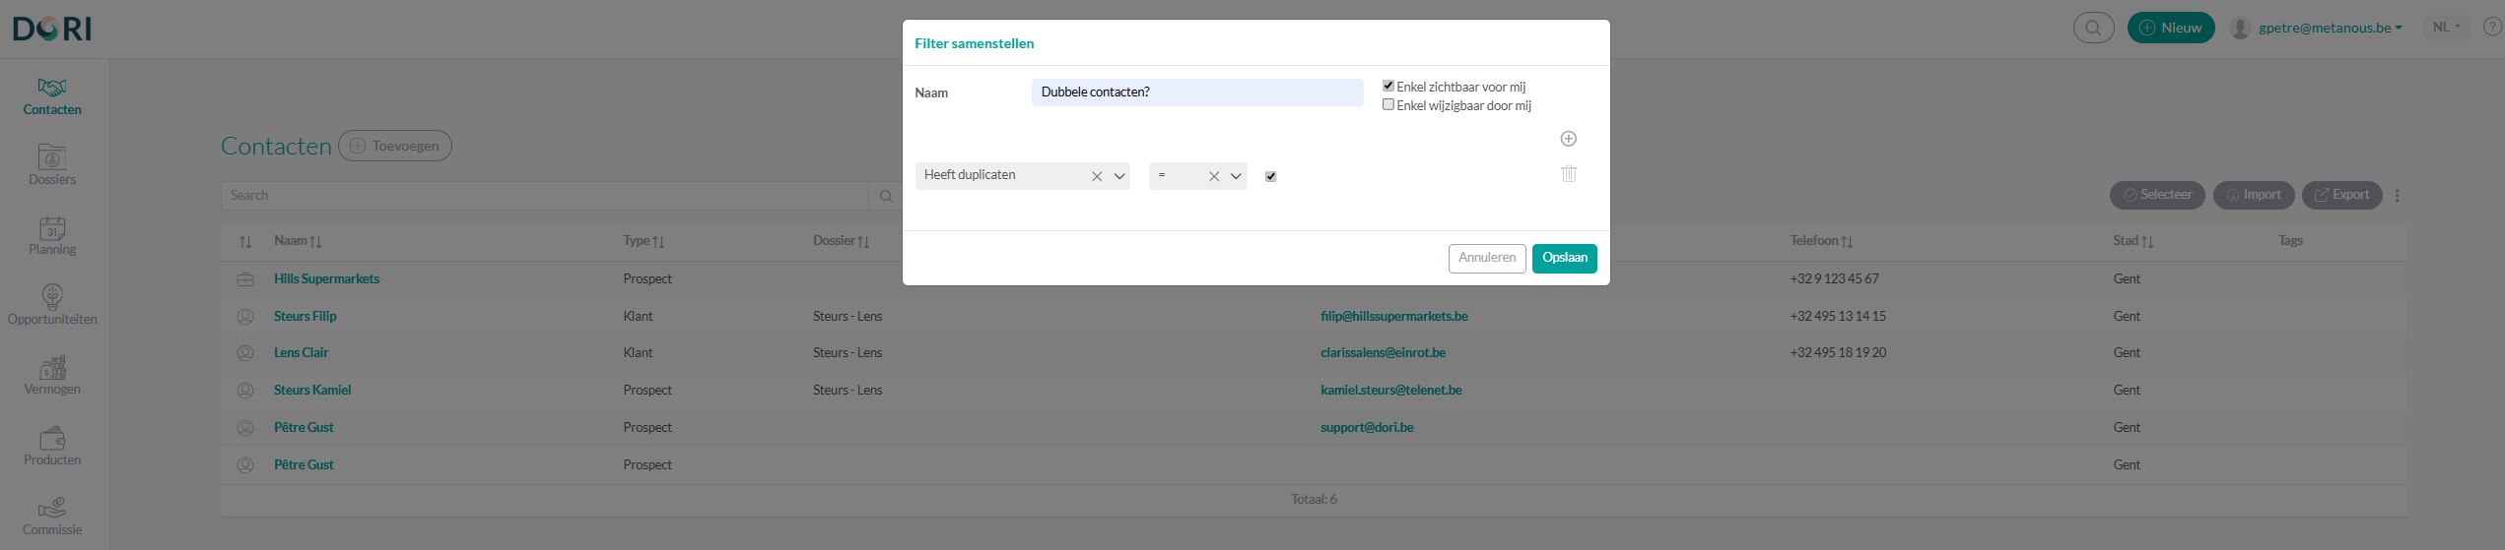Click the filter Naam input field

[x=1197, y=92]
